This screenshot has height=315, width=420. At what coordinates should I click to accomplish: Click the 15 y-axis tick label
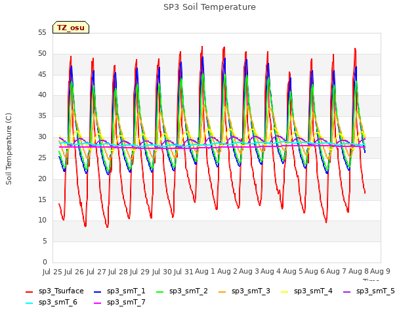pos(42,199)
